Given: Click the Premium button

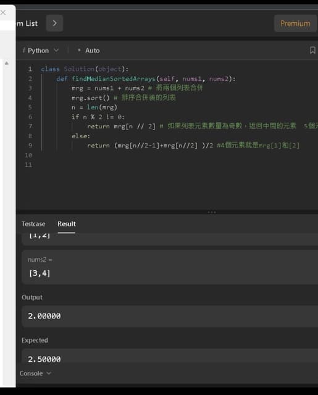Looking at the screenshot, I should click(295, 23).
